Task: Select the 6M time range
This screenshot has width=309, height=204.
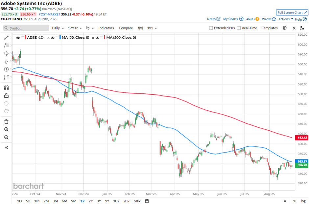Action: (64, 201)
